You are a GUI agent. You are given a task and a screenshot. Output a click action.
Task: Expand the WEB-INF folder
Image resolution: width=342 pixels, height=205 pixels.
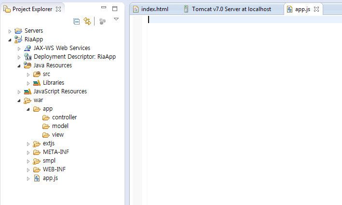point(28,170)
